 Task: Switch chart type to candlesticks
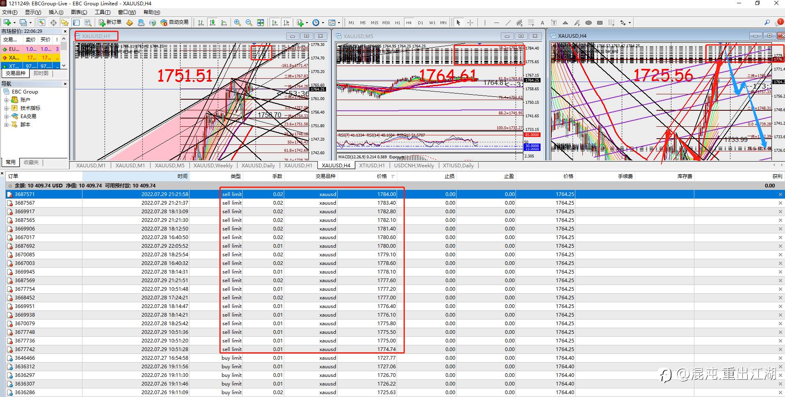click(x=212, y=23)
